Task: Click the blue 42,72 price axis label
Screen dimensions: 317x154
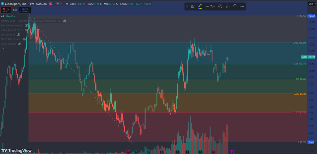Action: [x=311, y=16]
